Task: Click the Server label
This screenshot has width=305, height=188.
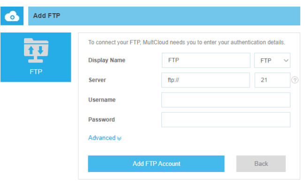Action: click(97, 80)
